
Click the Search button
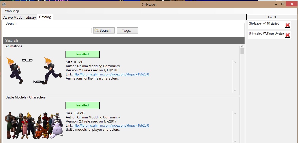coord(104,30)
